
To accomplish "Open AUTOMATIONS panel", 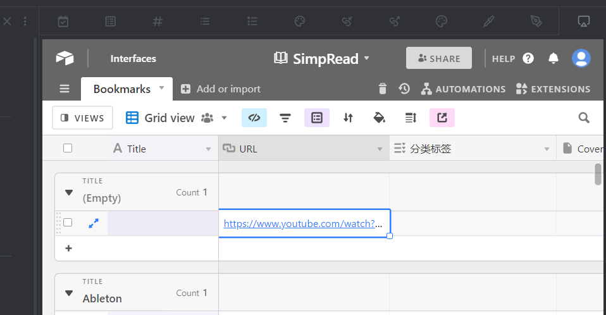I will point(464,89).
